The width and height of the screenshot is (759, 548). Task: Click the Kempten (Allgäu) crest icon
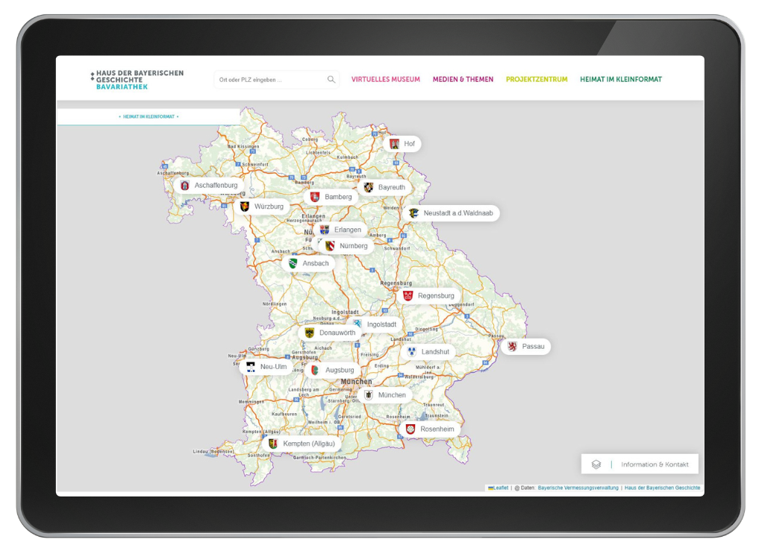tap(272, 444)
